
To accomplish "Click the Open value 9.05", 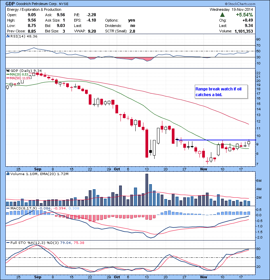I will [x=32, y=15].
